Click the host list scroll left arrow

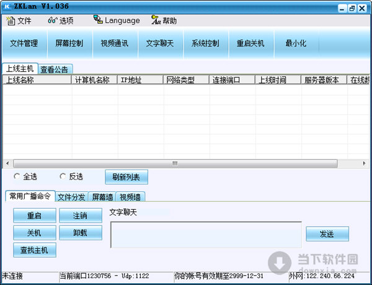[x=7, y=163]
